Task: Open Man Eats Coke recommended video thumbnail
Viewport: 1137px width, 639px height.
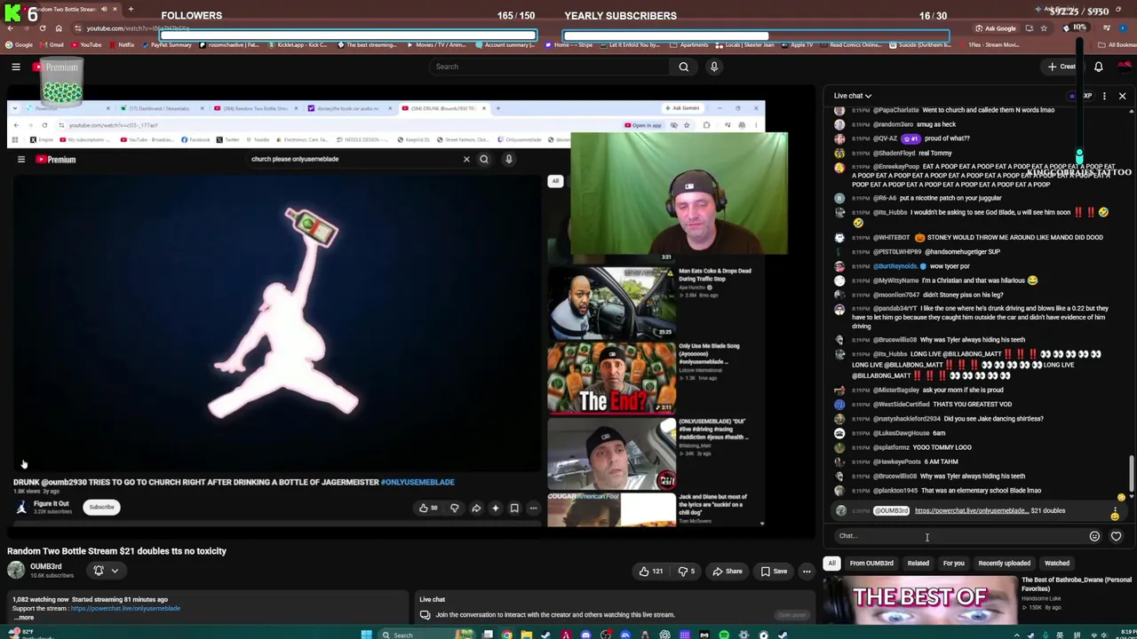Action: (x=611, y=302)
